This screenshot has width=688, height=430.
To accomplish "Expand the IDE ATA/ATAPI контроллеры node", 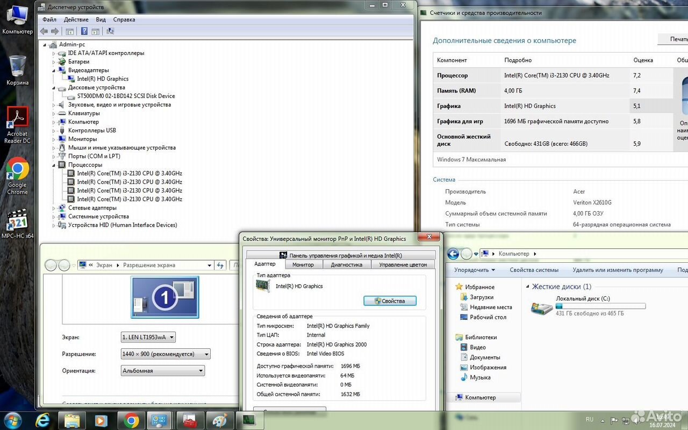I will pyautogui.click(x=54, y=53).
